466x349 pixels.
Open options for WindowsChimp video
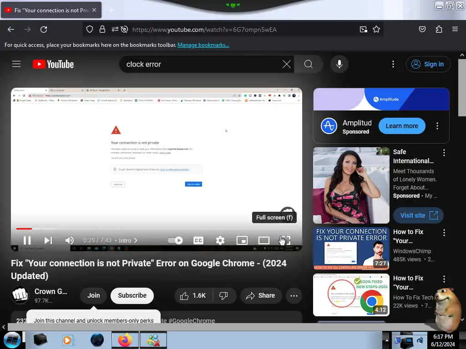pyautogui.click(x=444, y=232)
